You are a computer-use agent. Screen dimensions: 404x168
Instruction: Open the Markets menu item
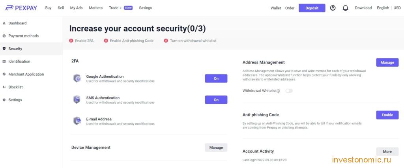pyautogui.click(x=95, y=8)
